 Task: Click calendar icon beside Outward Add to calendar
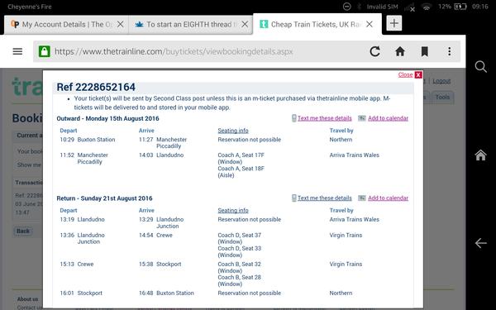362,118
